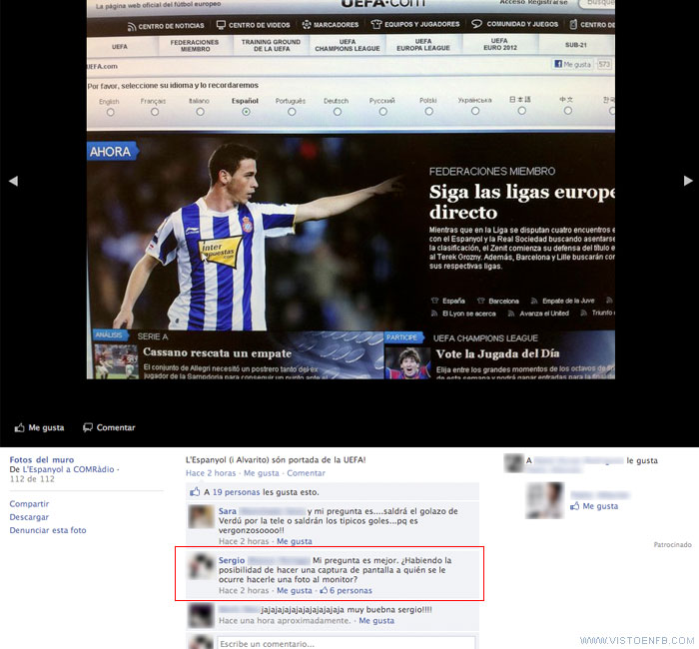Click the Comentar button under the photo

click(x=109, y=427)
